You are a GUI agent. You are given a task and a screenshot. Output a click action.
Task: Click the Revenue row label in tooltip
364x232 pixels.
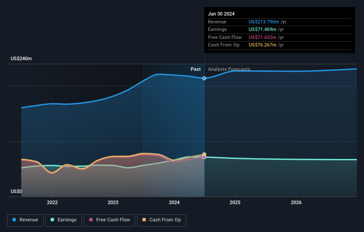pos(217,22)
